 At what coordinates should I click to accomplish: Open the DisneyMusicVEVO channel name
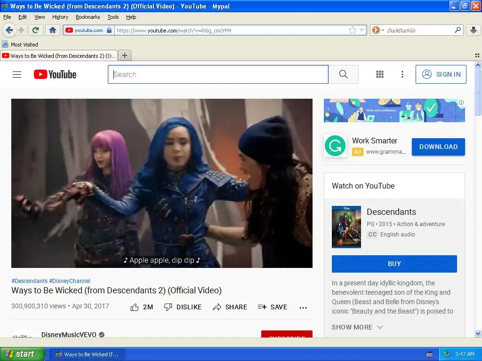coord(69,334)
